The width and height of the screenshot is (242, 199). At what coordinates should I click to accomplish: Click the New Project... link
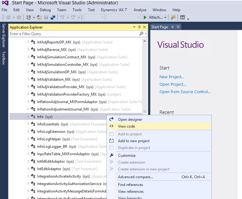(172, 77)
